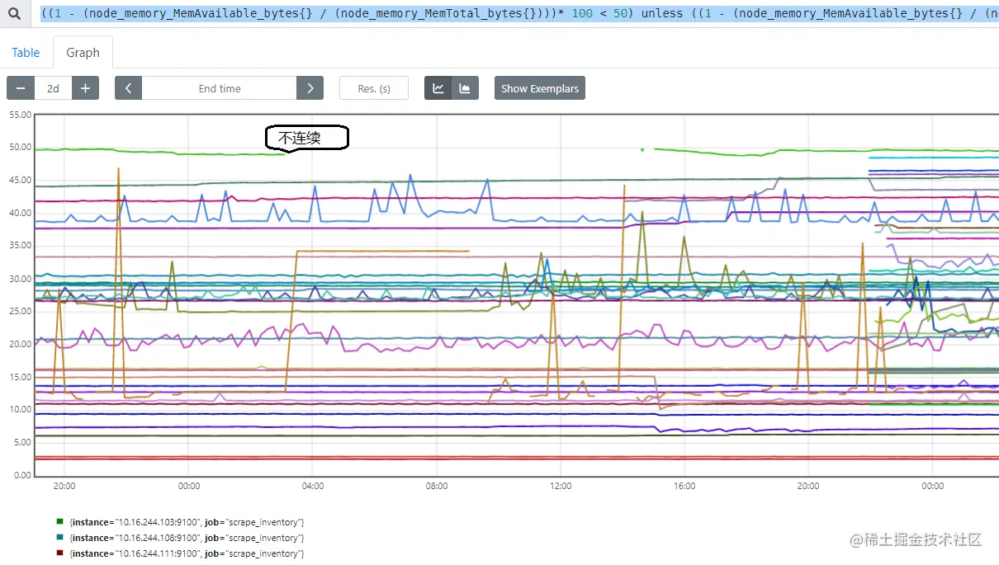Click teal swatch for instance 10.16.244.108:9100
The image size is (999, 565).
tap(59, 537)
